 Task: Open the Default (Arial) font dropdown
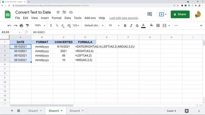(94, 26)
